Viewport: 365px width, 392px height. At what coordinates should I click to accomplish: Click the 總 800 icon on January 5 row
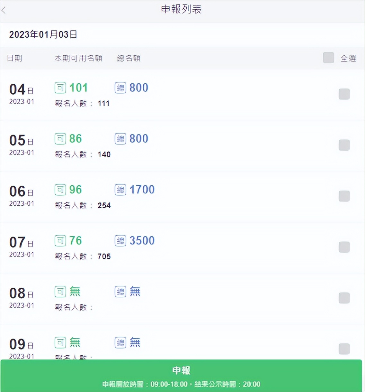tap(120, 138)
